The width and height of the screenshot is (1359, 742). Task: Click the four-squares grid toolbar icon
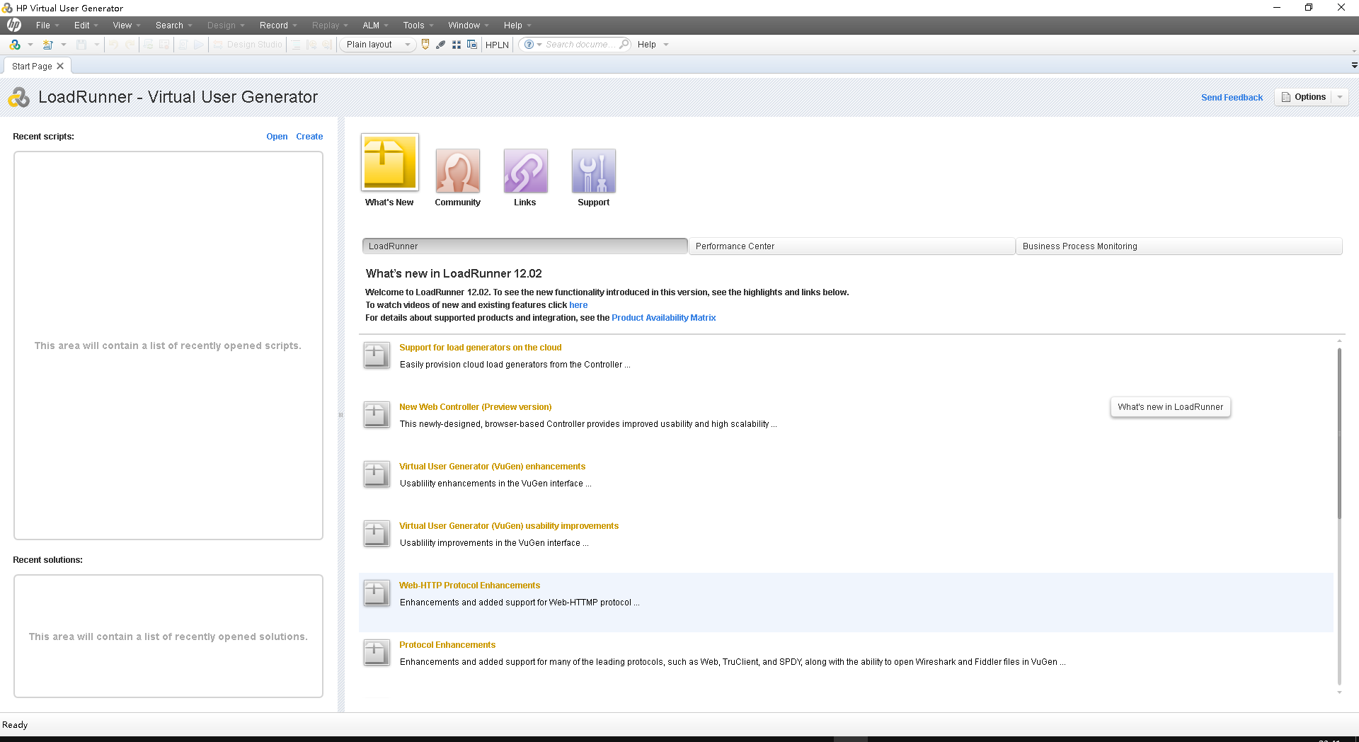coord(457,45)
